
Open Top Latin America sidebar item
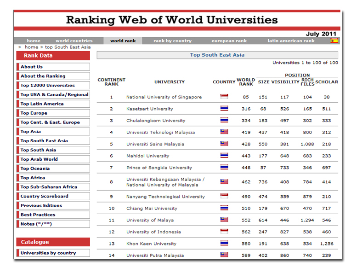(x=53, y=104)
